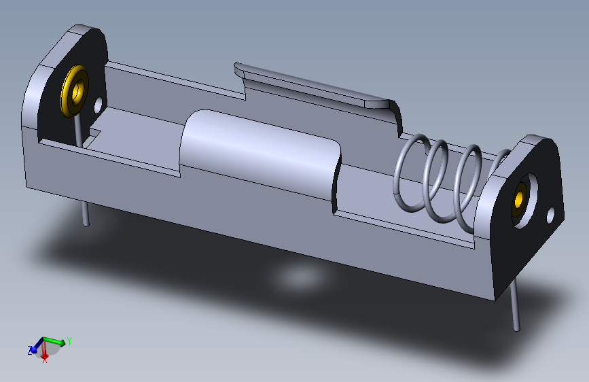
Task: Select the gold contact on right end plate
Action: pos(520,199)
